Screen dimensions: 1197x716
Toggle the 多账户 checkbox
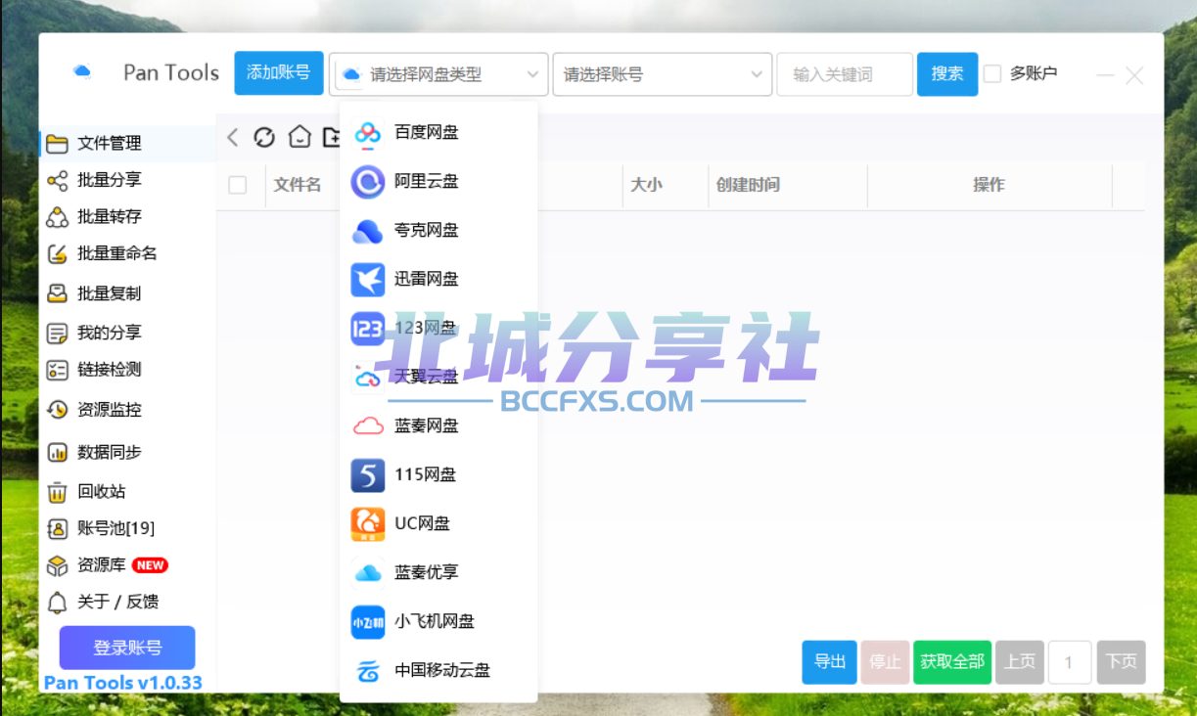992,73
